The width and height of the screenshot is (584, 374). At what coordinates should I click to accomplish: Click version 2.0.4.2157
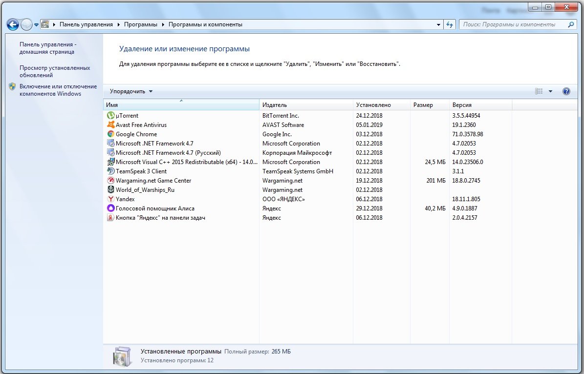coord(464,218)
